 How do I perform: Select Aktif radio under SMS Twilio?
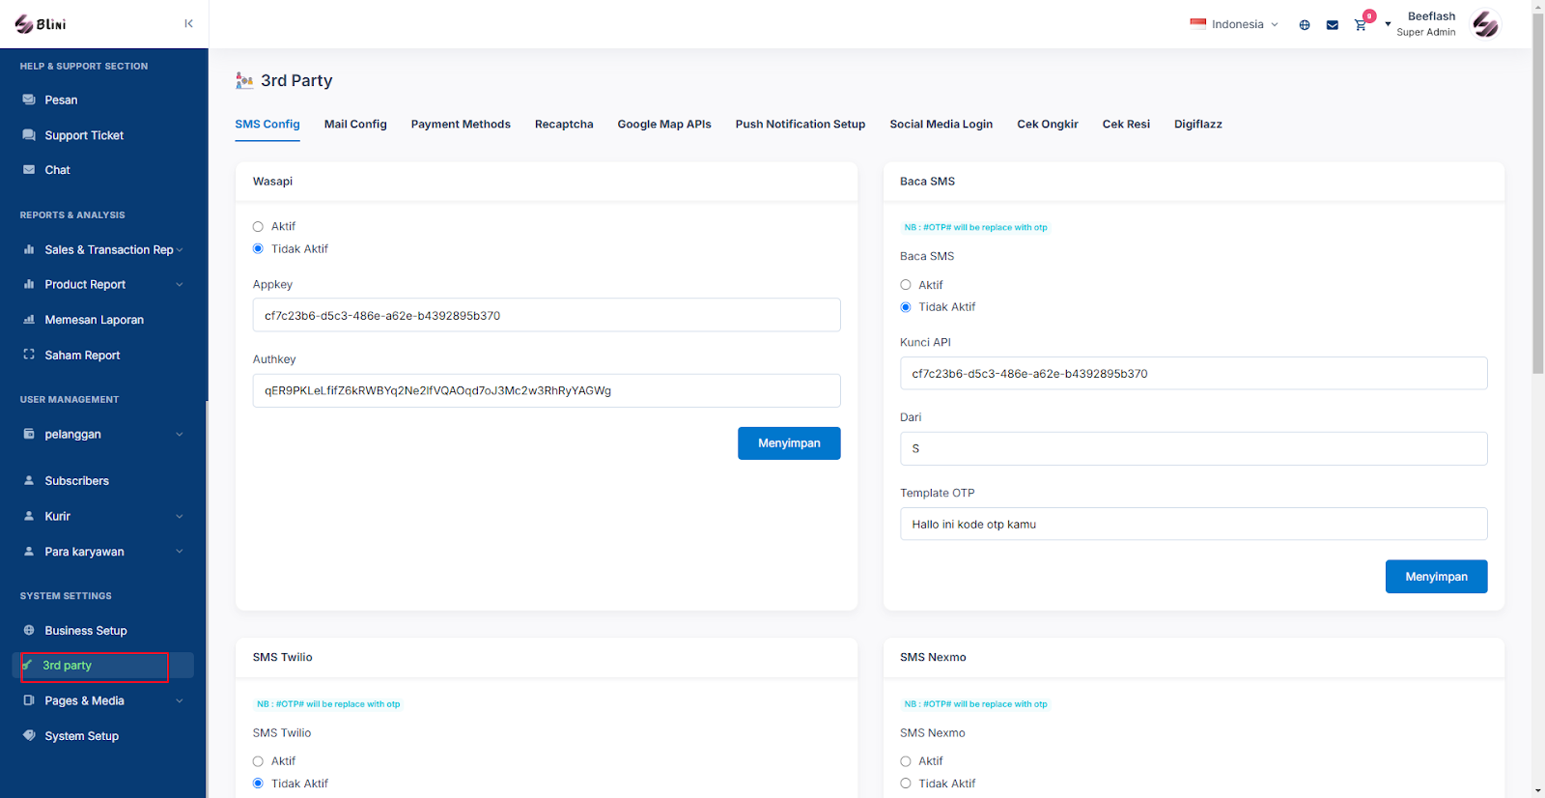[258, 761]
